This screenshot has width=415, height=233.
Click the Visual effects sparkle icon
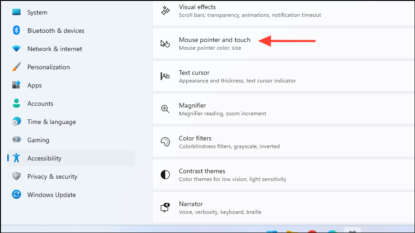click(165, 10)
